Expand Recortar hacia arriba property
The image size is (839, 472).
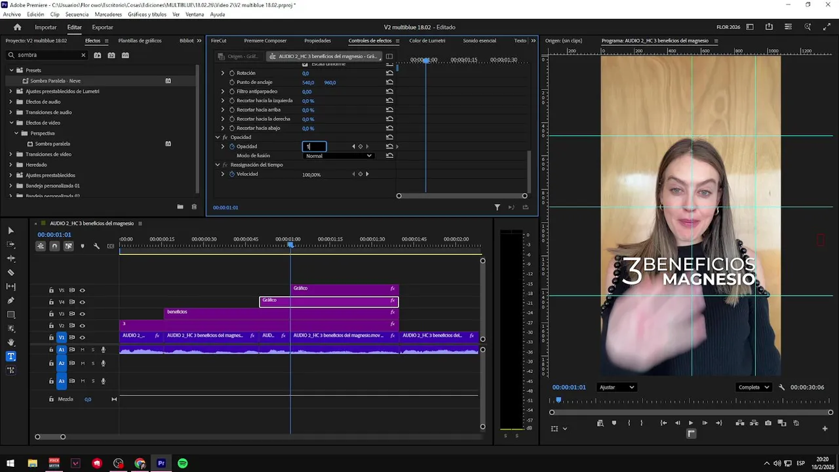[223, 109]
